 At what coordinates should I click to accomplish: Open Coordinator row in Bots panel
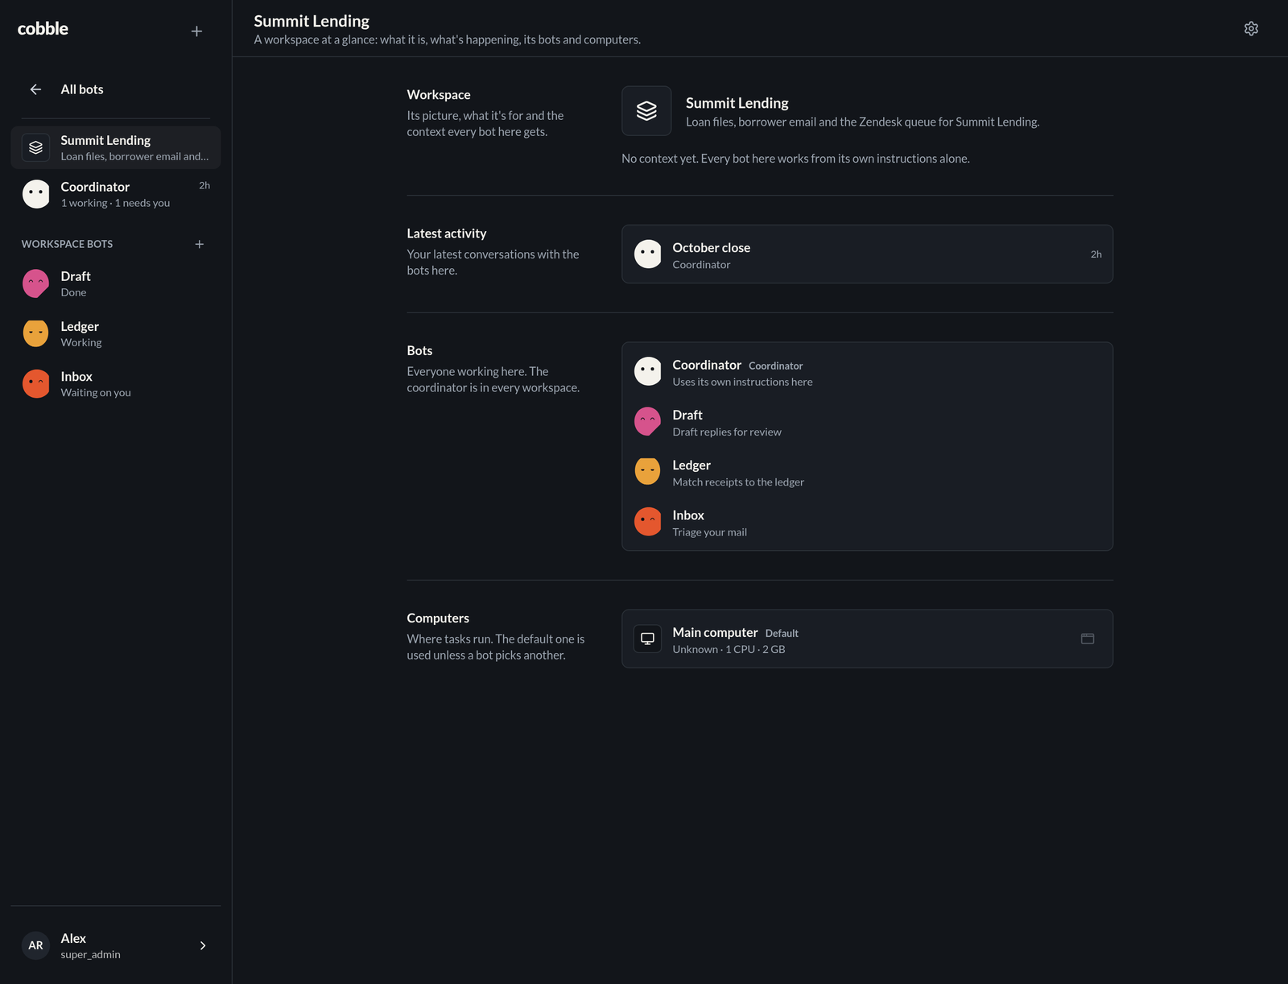coord(867,372)
